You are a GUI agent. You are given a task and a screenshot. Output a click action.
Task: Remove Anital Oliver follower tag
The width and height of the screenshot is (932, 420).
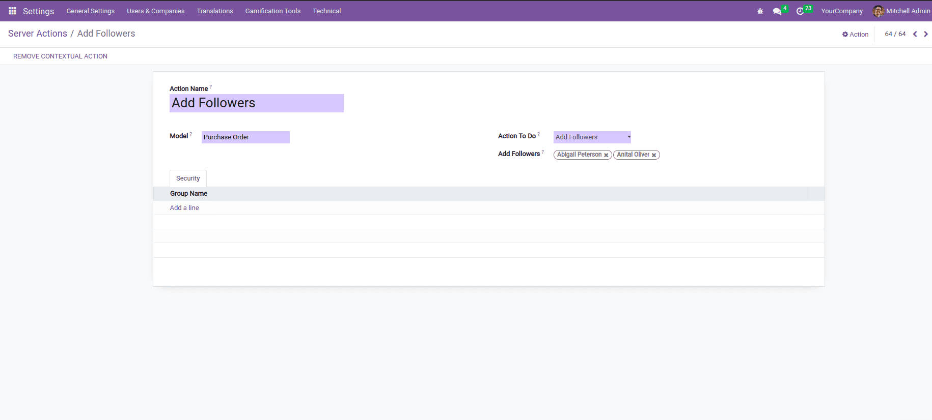pyautogui.click(x=654, y=155)
